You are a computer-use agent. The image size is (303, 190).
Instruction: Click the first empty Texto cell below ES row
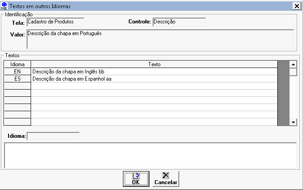[154, 86]
